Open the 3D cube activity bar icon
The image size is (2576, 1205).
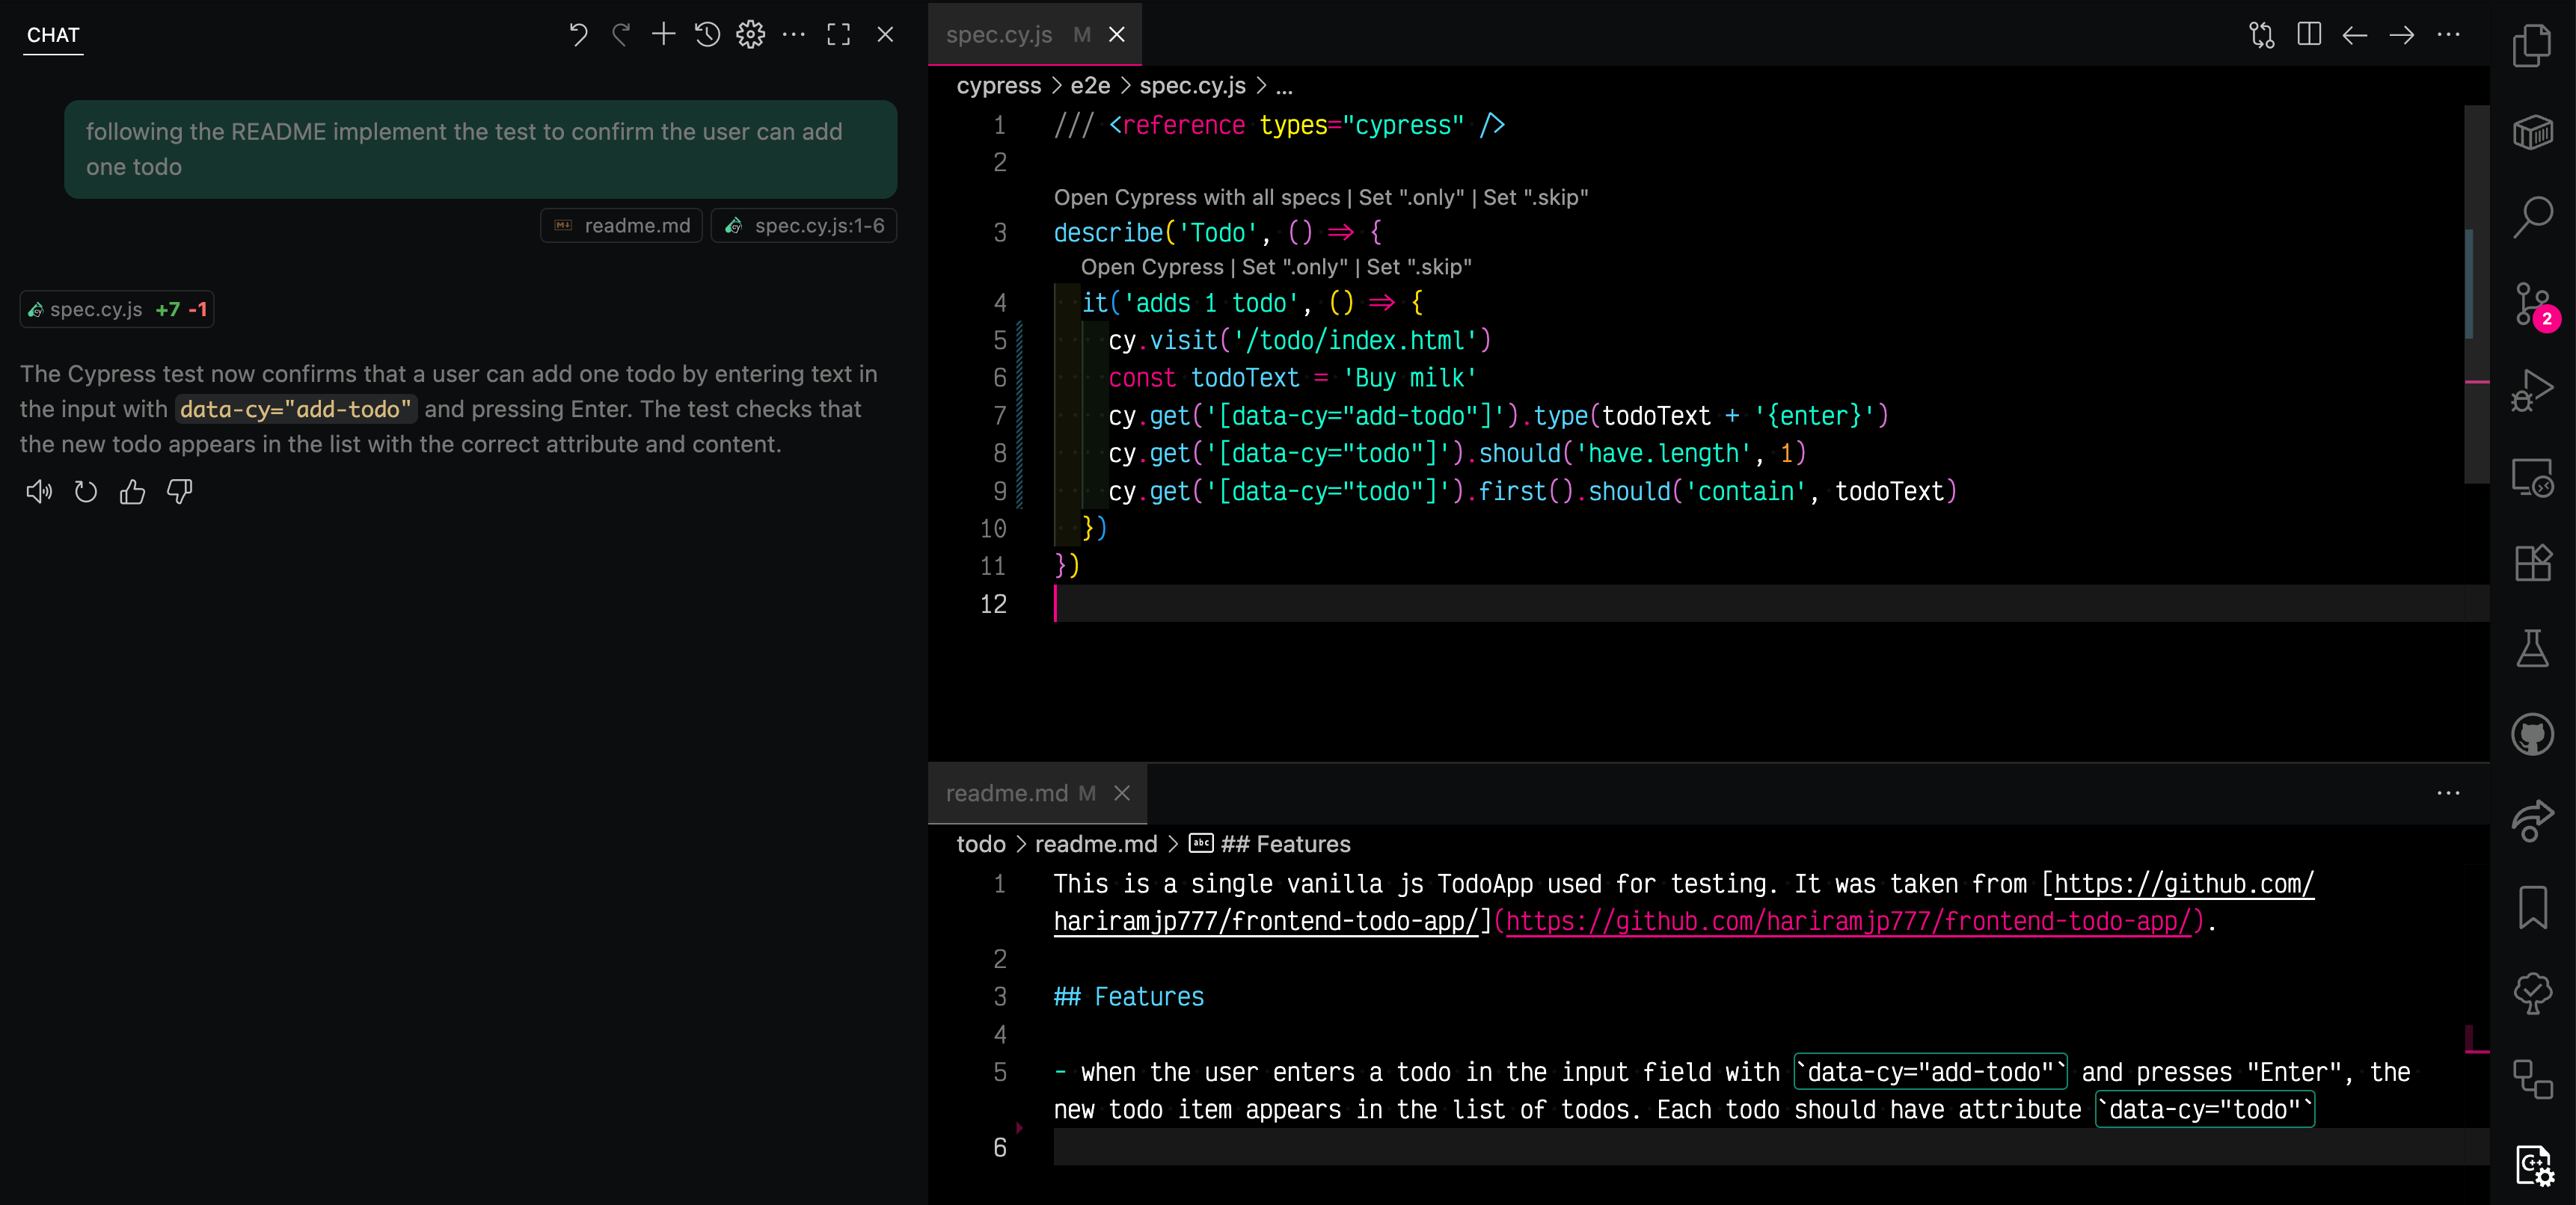click(2532, 132)
